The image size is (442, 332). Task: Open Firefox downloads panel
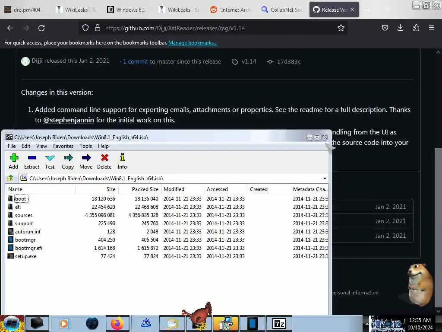coord(400,28)
